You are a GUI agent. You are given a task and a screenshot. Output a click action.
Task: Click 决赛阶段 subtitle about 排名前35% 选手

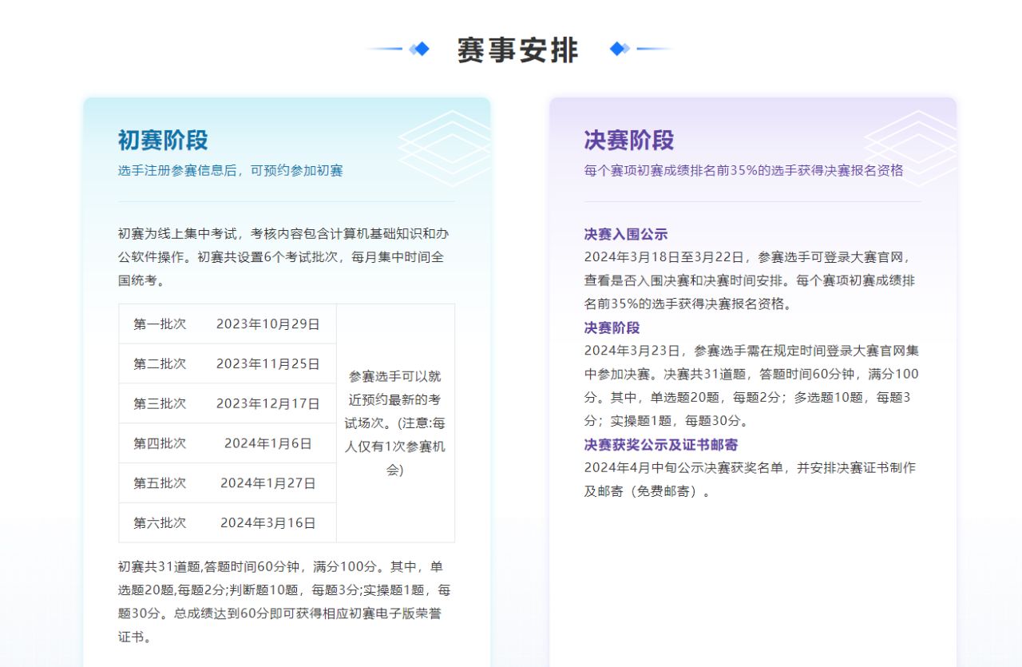click(x=743, y=171)
